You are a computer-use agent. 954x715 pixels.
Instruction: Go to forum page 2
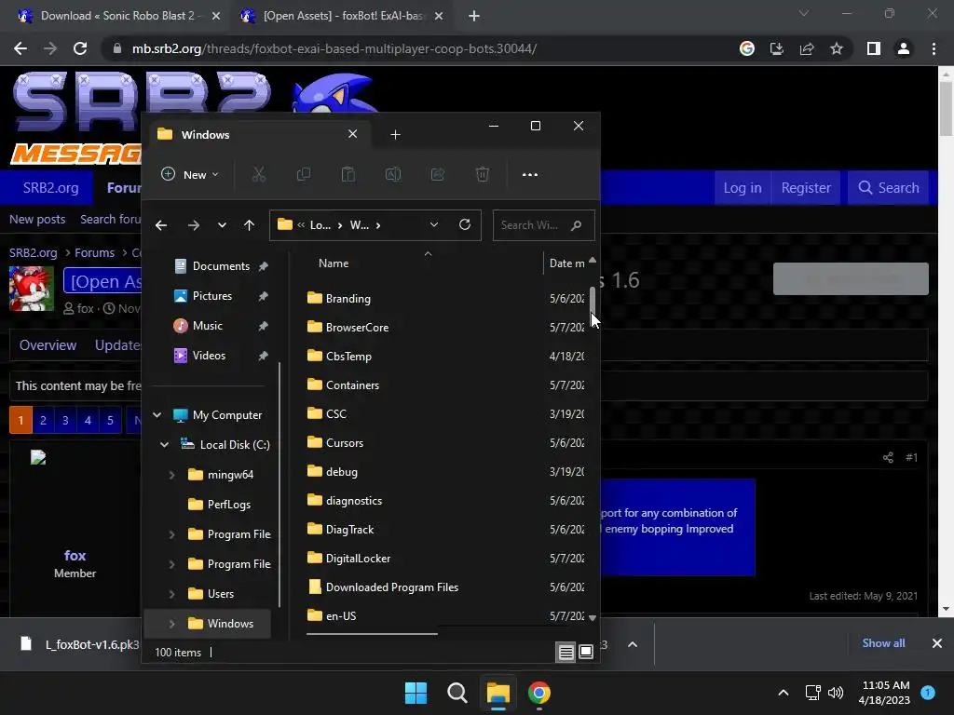coord(43,420)
